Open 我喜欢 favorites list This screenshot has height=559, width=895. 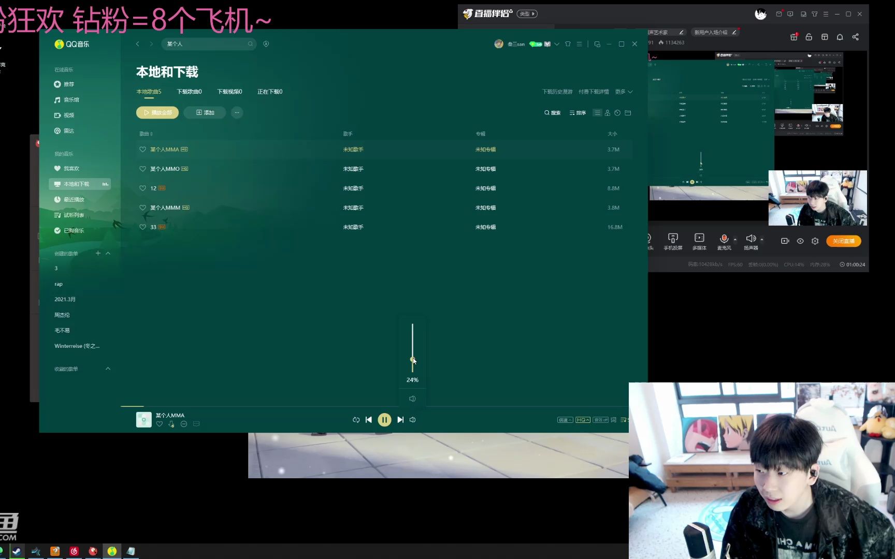point(67,168)
